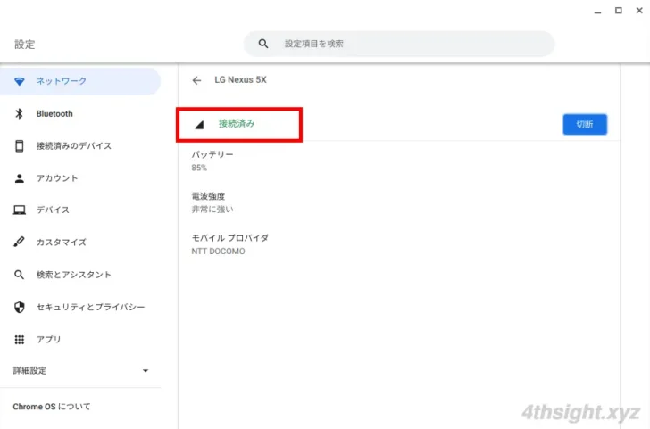The width and height of the screenshot is (650, 429).
Task: Close the settings window
Action: (x=639, y=11)
